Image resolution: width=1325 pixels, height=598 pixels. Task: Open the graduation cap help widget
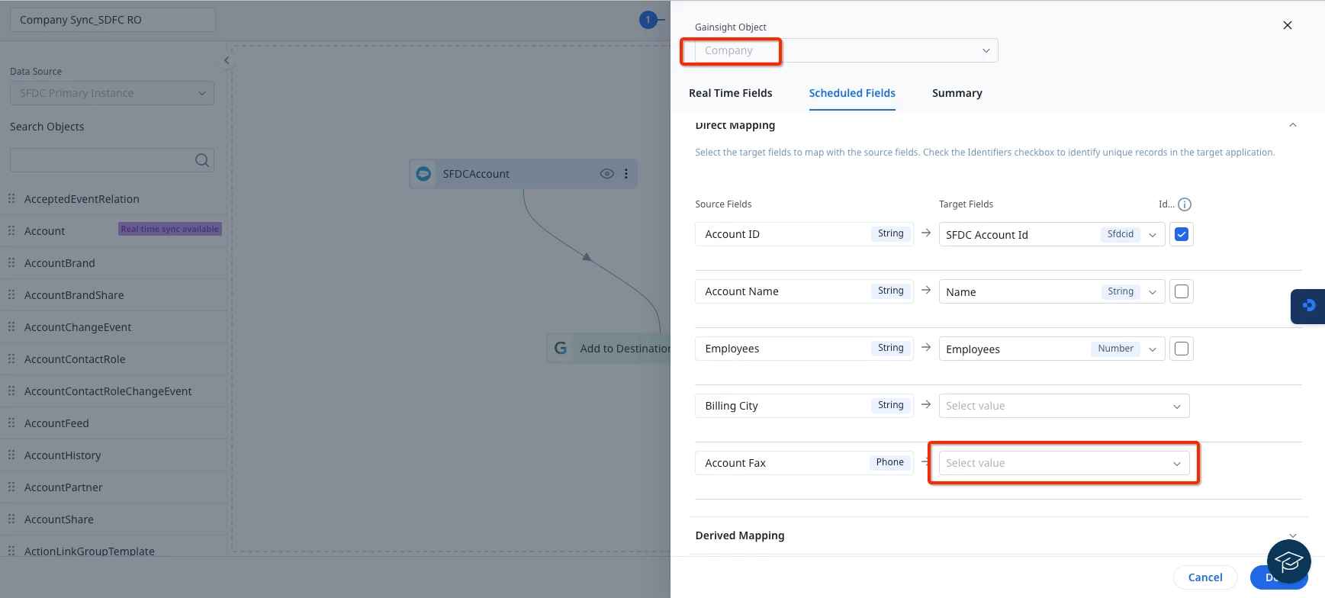(1289, 561)
